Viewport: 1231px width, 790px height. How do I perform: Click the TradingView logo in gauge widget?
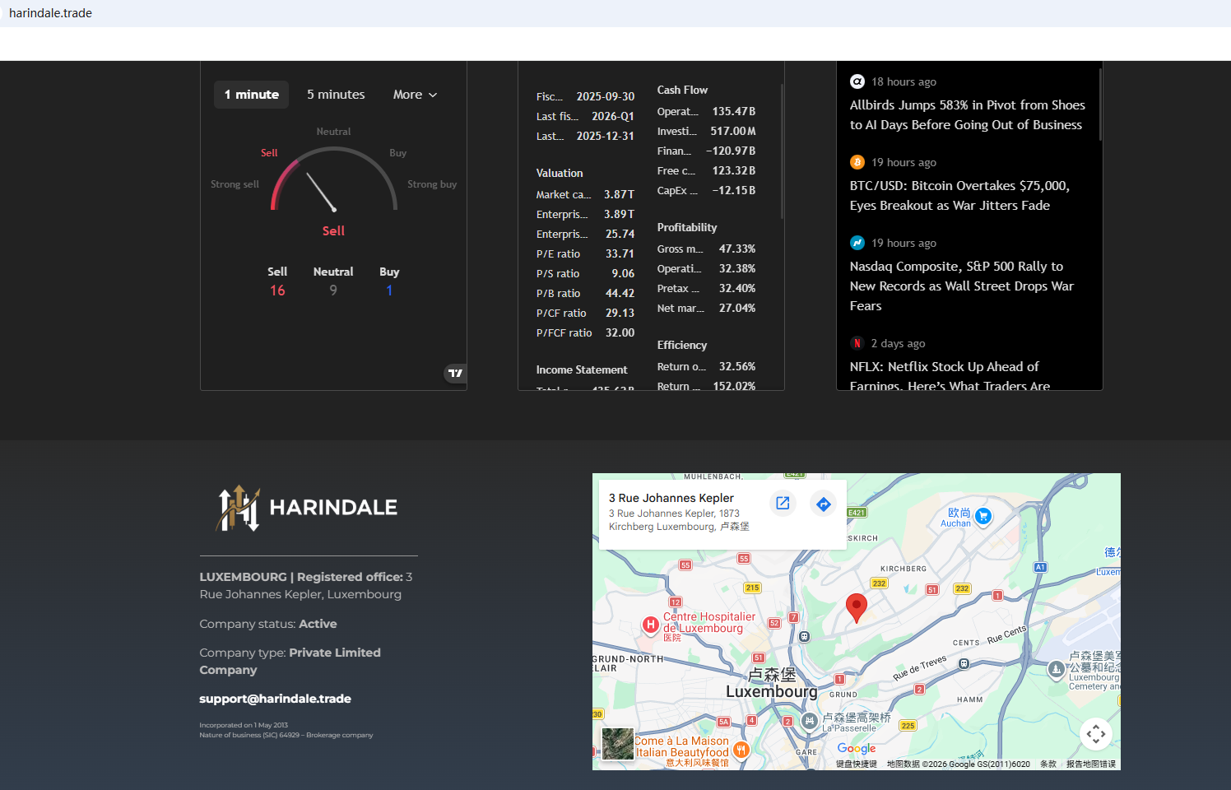point(455,374)
